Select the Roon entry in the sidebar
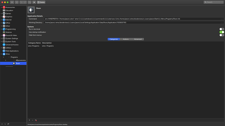 [13, 63]
